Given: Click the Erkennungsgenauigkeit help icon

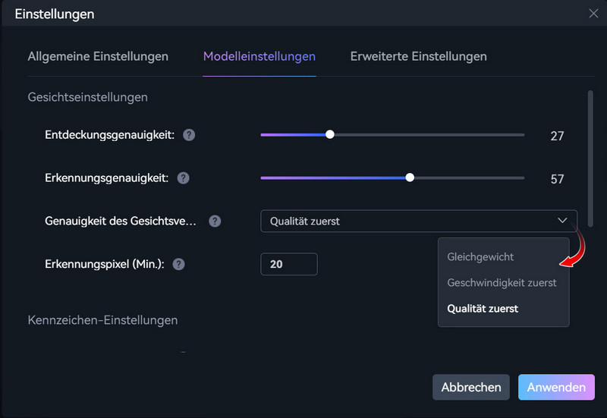Looking at the screenshot, I should pyautogui.click(x=183, y=178).
